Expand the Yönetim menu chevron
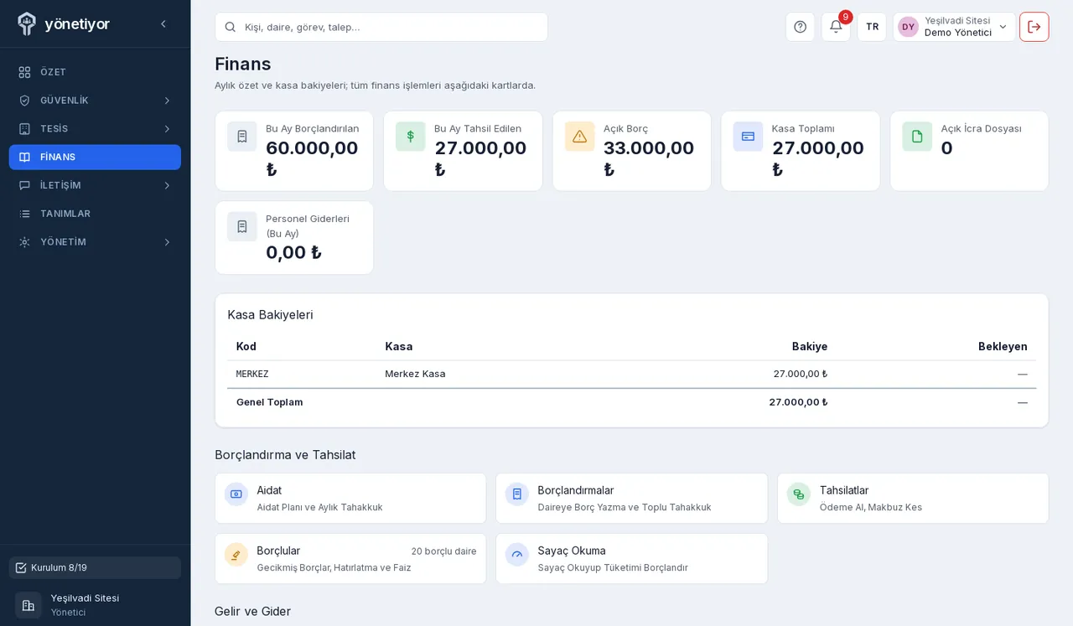This screenshot has width=1073, height=626. pyautogui.click(x=167, y=242)
